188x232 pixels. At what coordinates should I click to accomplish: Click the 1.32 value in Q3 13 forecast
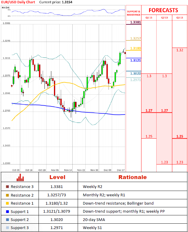(x=180, y=50)
